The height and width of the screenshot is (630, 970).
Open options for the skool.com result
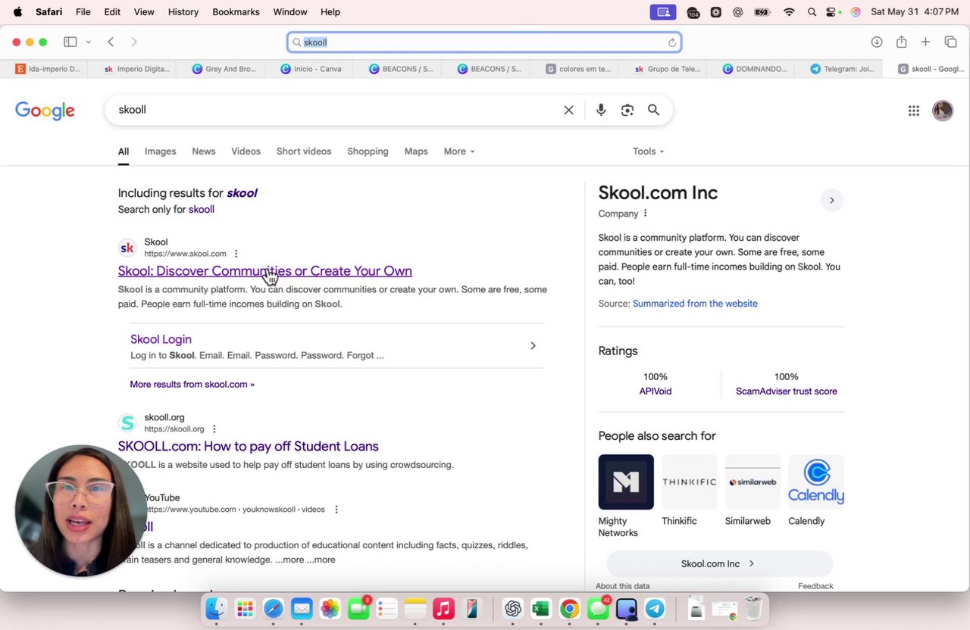pos(236,254)
